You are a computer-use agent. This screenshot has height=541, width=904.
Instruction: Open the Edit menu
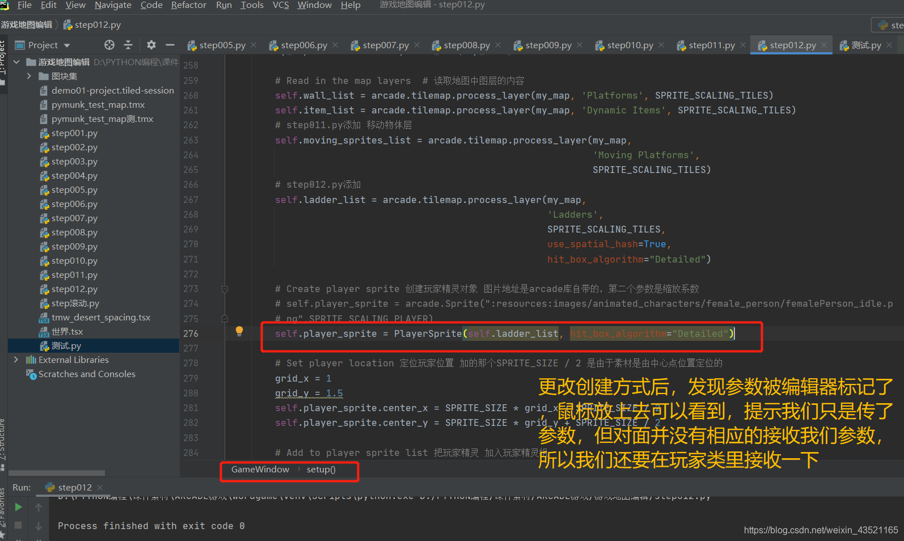point(49,5)
